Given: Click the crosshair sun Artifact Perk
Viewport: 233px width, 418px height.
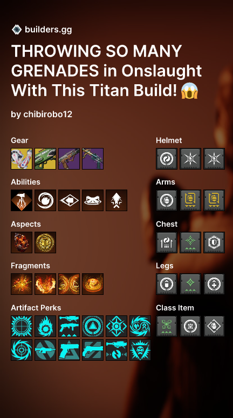Looking at the screenshot, I should [22, 326].
